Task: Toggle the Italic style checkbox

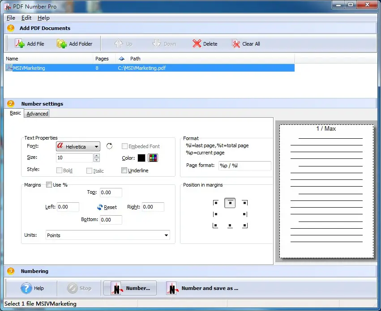Action: pyautogui.click(x=89, y=170)
